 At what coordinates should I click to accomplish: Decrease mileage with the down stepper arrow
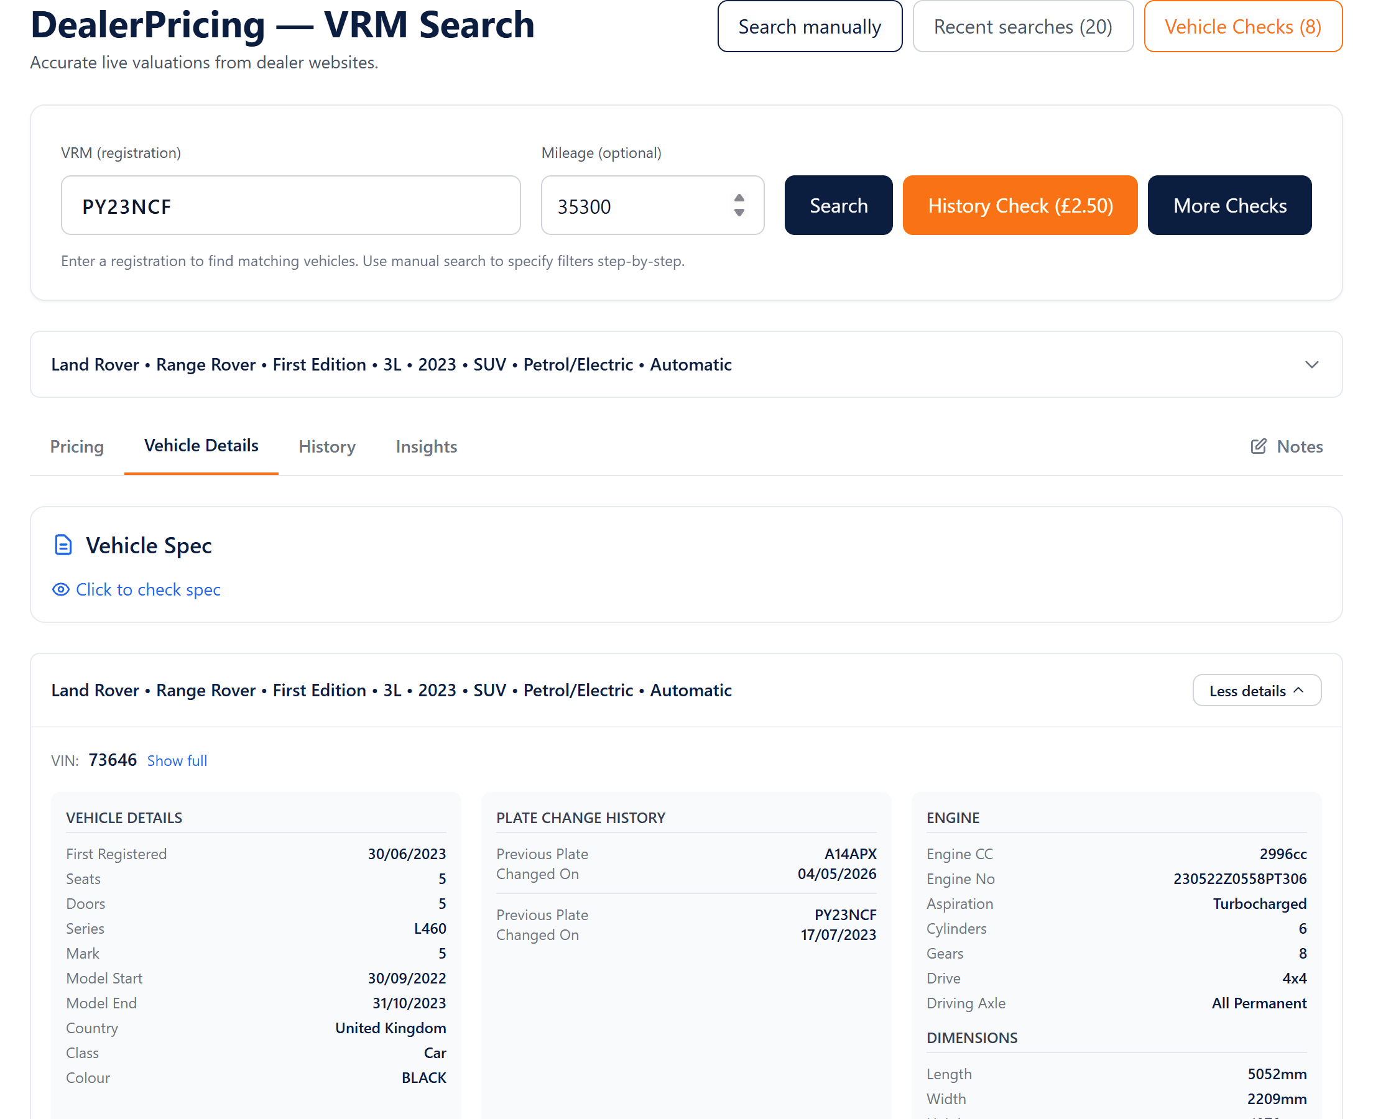pyautogui.click(x=739, y=213)
